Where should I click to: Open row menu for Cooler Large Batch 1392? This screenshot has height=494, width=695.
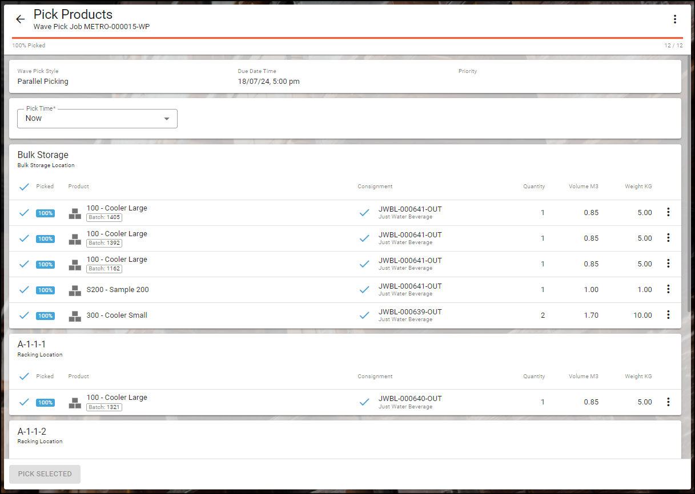click(x=668, y=238)
